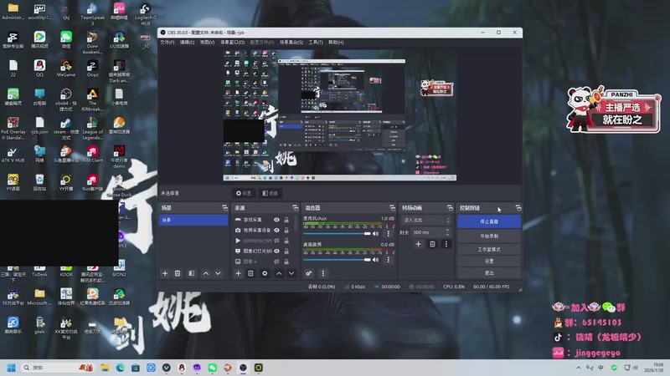Open Windows Start menu on taskbar
This screenshot has height=376, width=670.
pyautogui.click(x=12, y=368)
